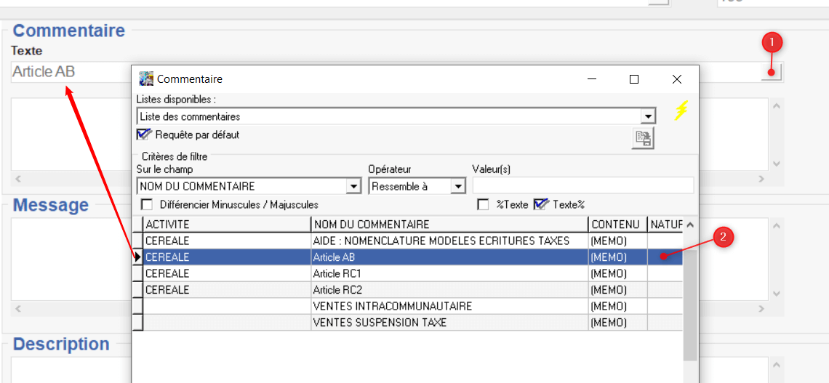Click the copy list icon button

pos(643,138)
